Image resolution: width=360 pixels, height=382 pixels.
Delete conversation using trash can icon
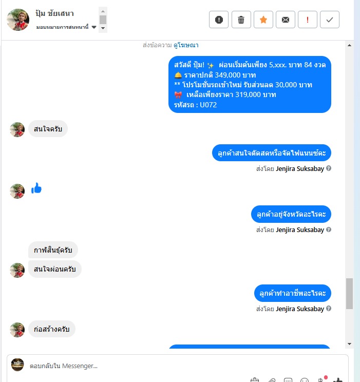[x=241, y=20]
